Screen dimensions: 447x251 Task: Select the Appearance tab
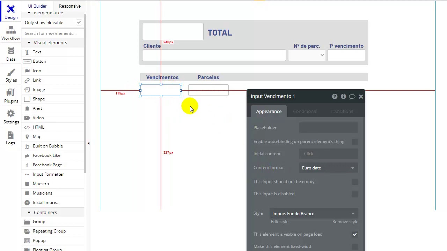click(269, 111)
